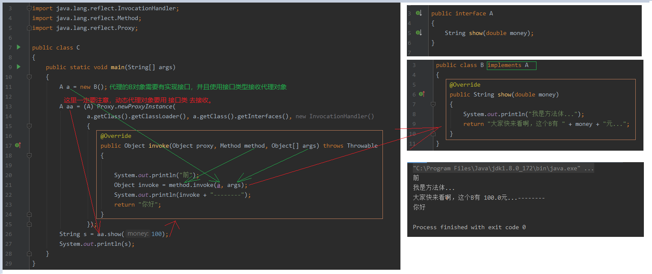Click String show(double money); in interface A
The height and width of the screenshot is (274, 652).
[x=489, y=33]
